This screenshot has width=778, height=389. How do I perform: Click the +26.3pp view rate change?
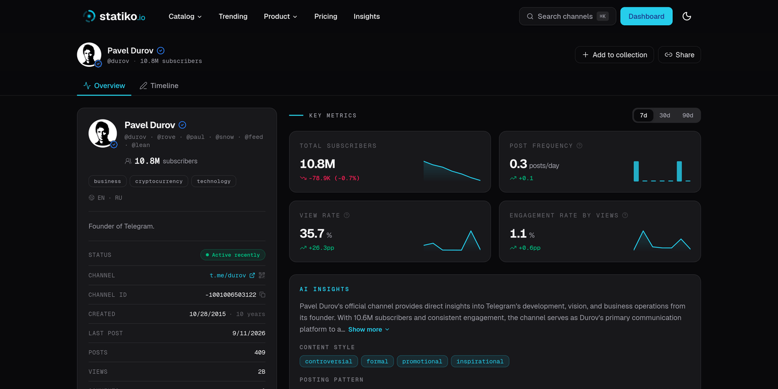click(x=321, y=248)
